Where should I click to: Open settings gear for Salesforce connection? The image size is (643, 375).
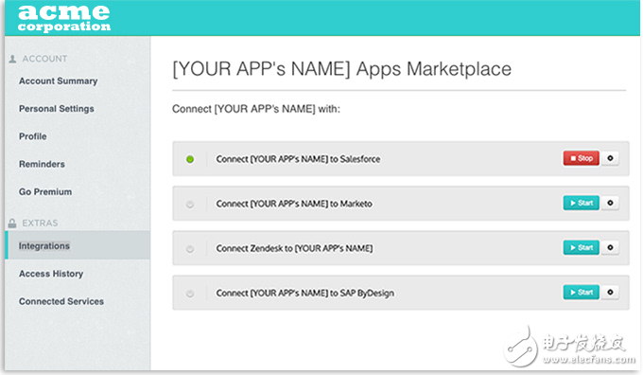[610, 158]
